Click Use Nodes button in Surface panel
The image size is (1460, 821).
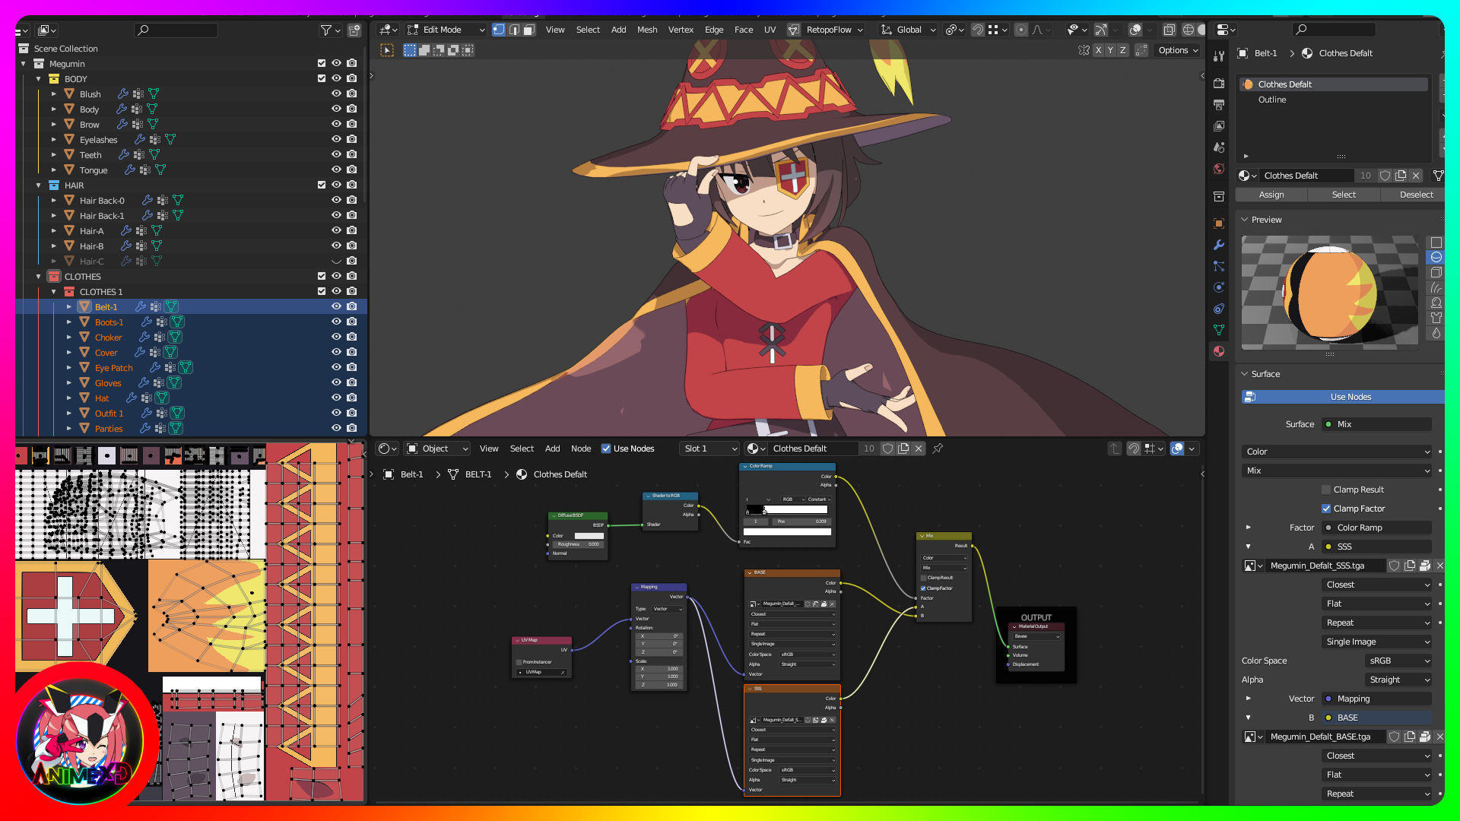[x=1342, y=397]
